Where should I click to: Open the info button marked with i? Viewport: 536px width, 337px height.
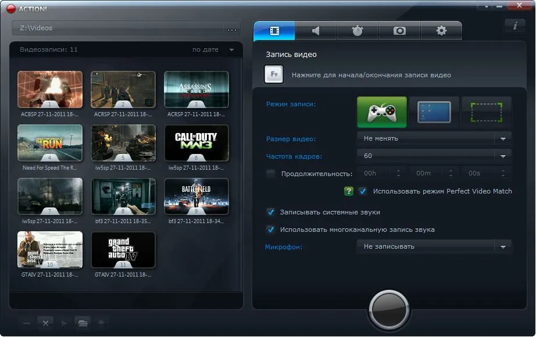pyautogui.click(x=514, y=26)
